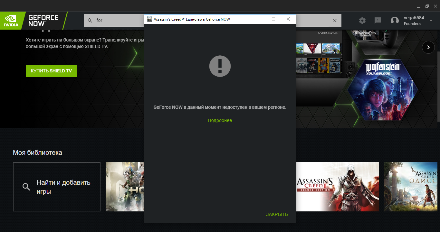Select the Найти и добавить игры tile

click(57, 187)
